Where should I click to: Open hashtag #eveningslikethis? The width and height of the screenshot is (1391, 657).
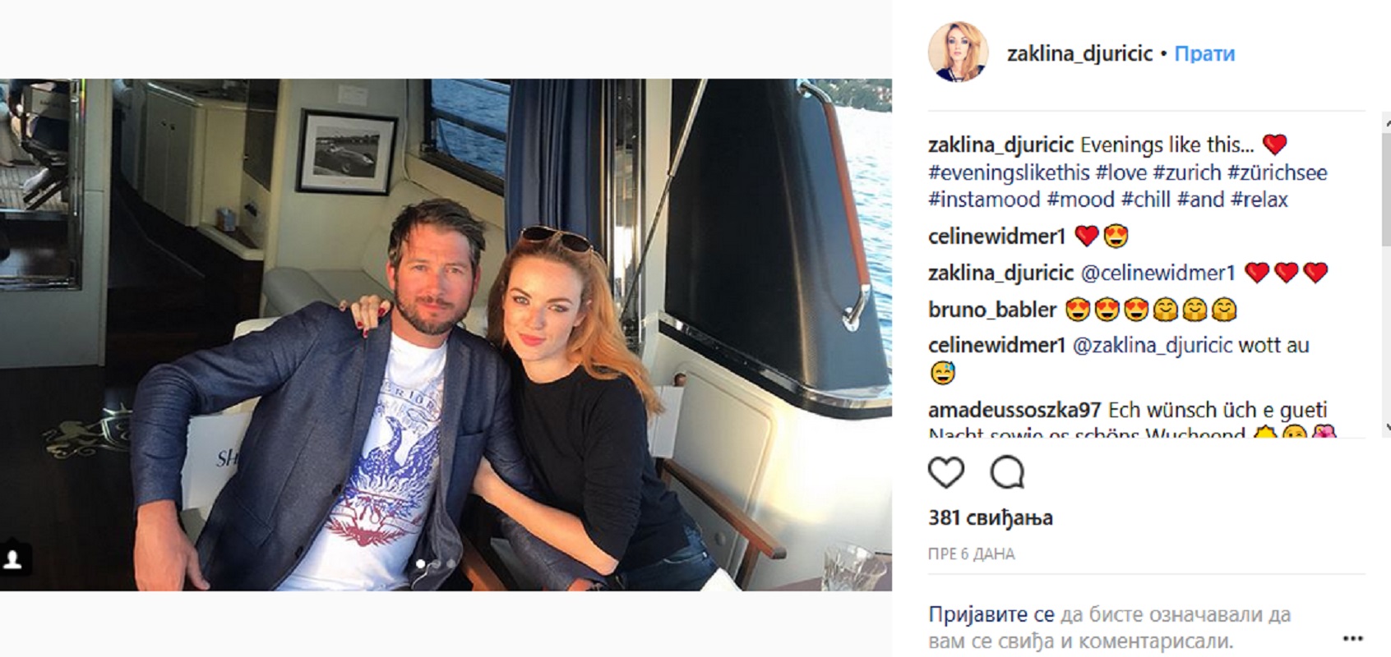pyautogui.click(x=1009, y=172)
